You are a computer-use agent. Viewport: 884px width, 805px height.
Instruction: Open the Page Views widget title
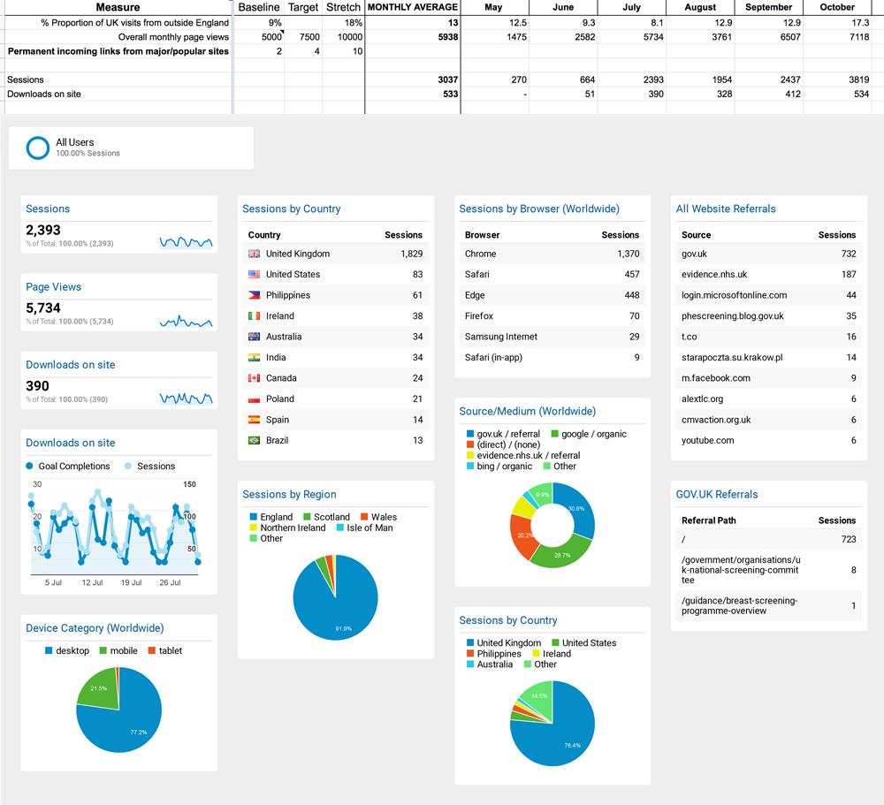(x=54, y=287)
